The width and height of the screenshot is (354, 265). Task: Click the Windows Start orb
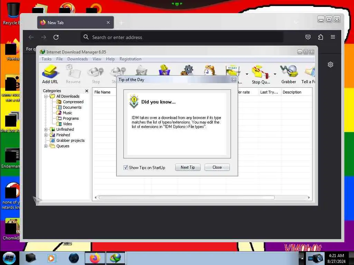pos(9,258)
